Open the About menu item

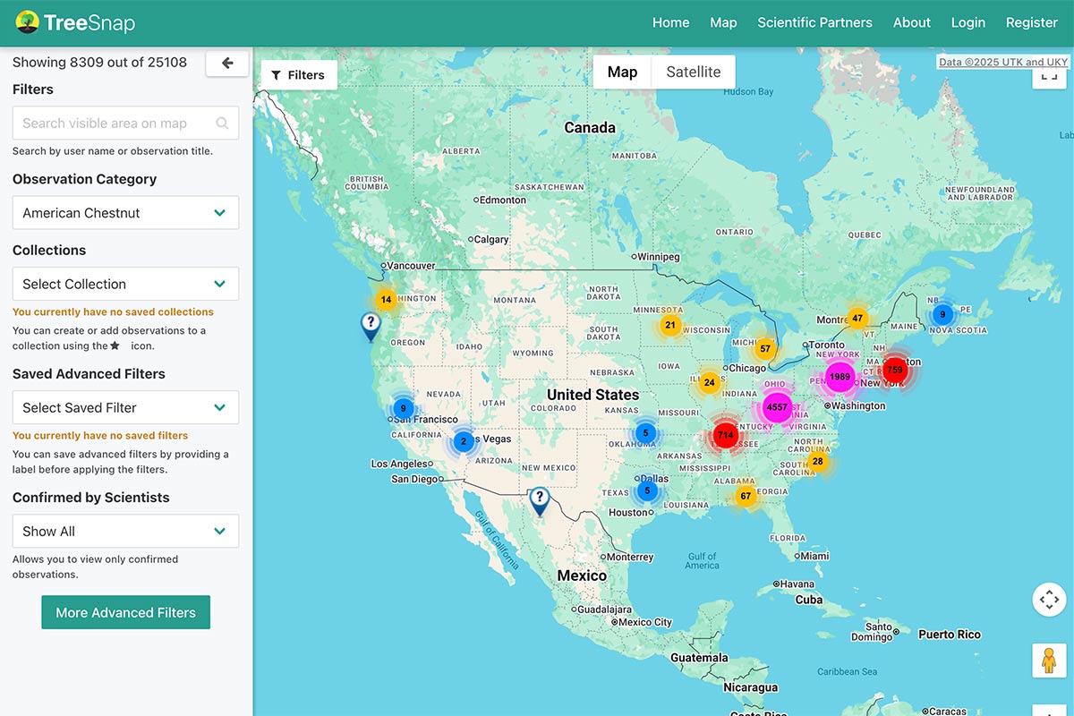pos(911,22)
